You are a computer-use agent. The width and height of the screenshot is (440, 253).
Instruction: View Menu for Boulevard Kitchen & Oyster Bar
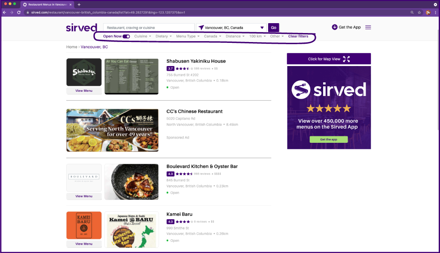[x=84, y=196]
